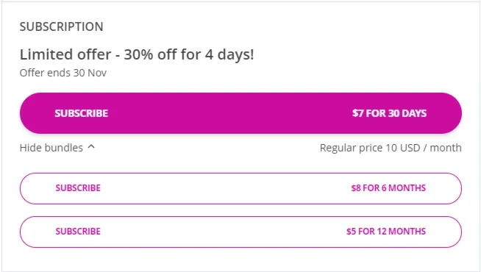The image size is (481, 272).
Task: Click the Hide bundles text
Action: 51,148
